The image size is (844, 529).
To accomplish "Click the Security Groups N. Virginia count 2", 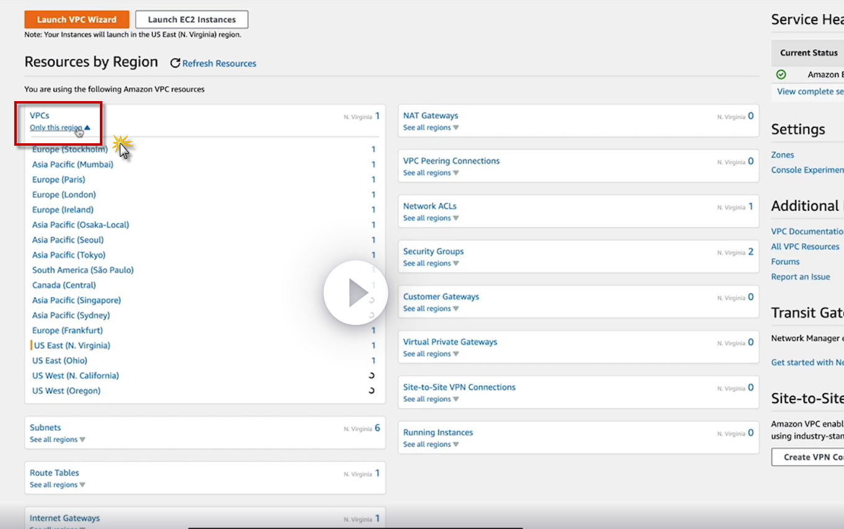I will (751, 252).
